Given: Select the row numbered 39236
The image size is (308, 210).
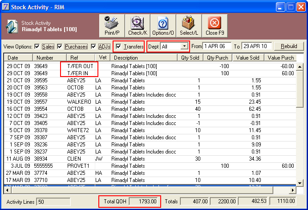Looking at the screenshot, I should (150, 145).
